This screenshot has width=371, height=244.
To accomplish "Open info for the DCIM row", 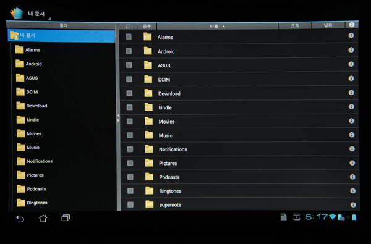I will click(x=351, y=78).
